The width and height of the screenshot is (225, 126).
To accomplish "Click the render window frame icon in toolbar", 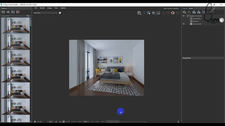I will coord(158,13).
